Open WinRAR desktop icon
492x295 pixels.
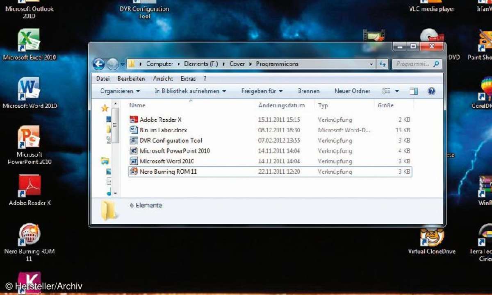[486, 186]
